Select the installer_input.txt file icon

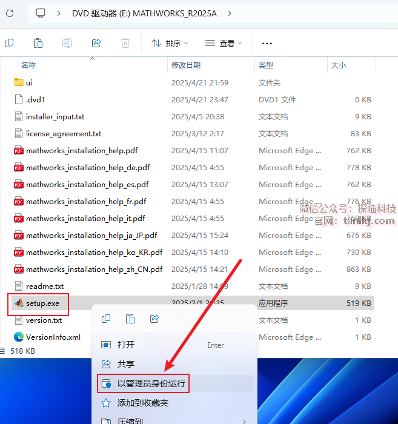point(19,116)
